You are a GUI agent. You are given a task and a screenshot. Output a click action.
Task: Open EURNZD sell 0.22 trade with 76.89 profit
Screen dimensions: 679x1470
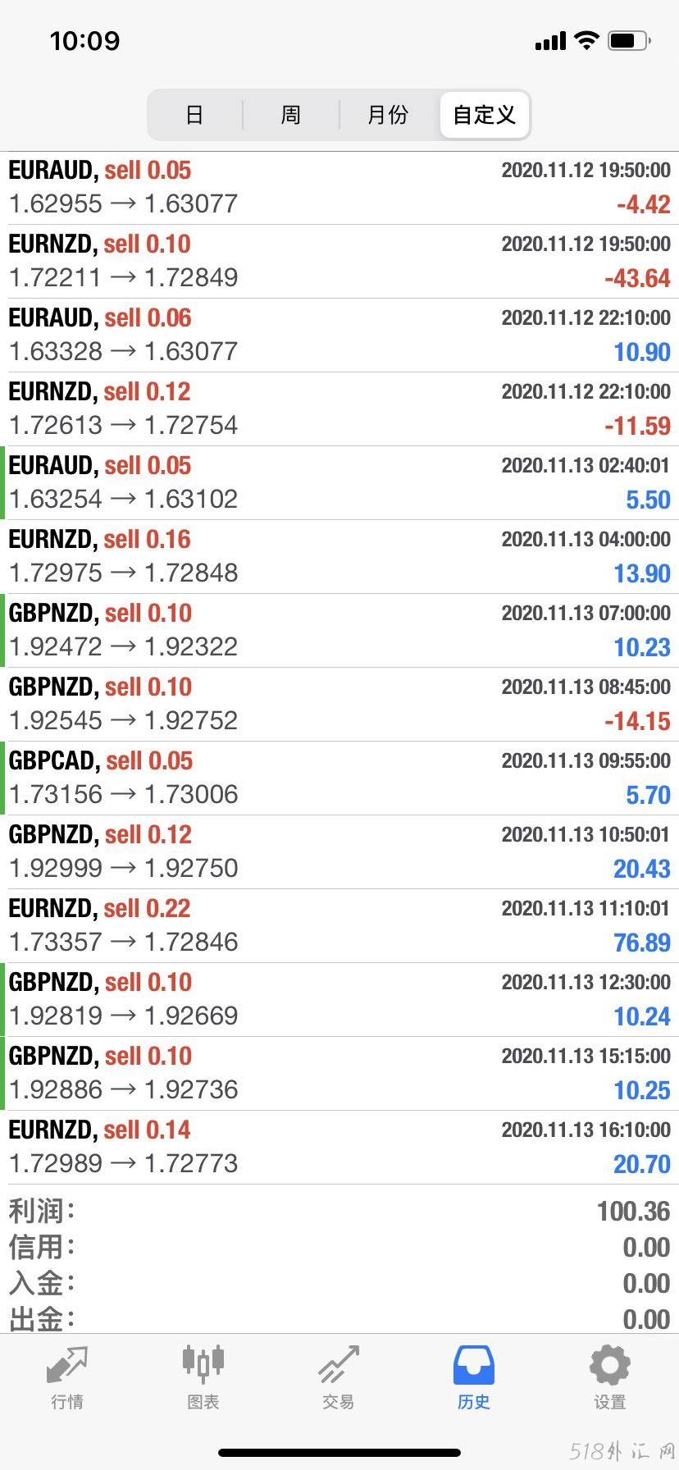pyautogui.click(x=339, y=925)
